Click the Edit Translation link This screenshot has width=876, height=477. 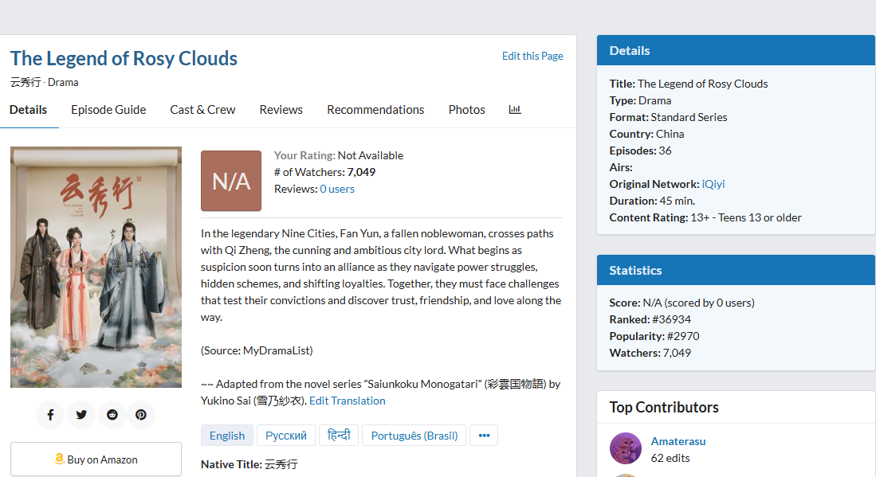[x=347, y=401]
